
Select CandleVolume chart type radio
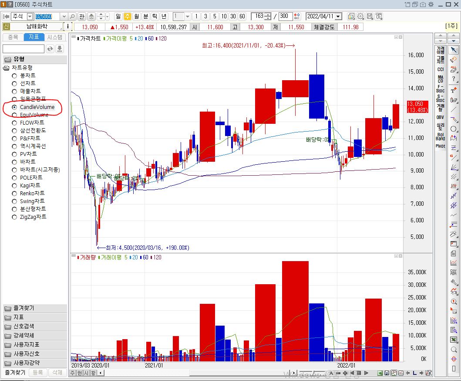pos(14,107)
